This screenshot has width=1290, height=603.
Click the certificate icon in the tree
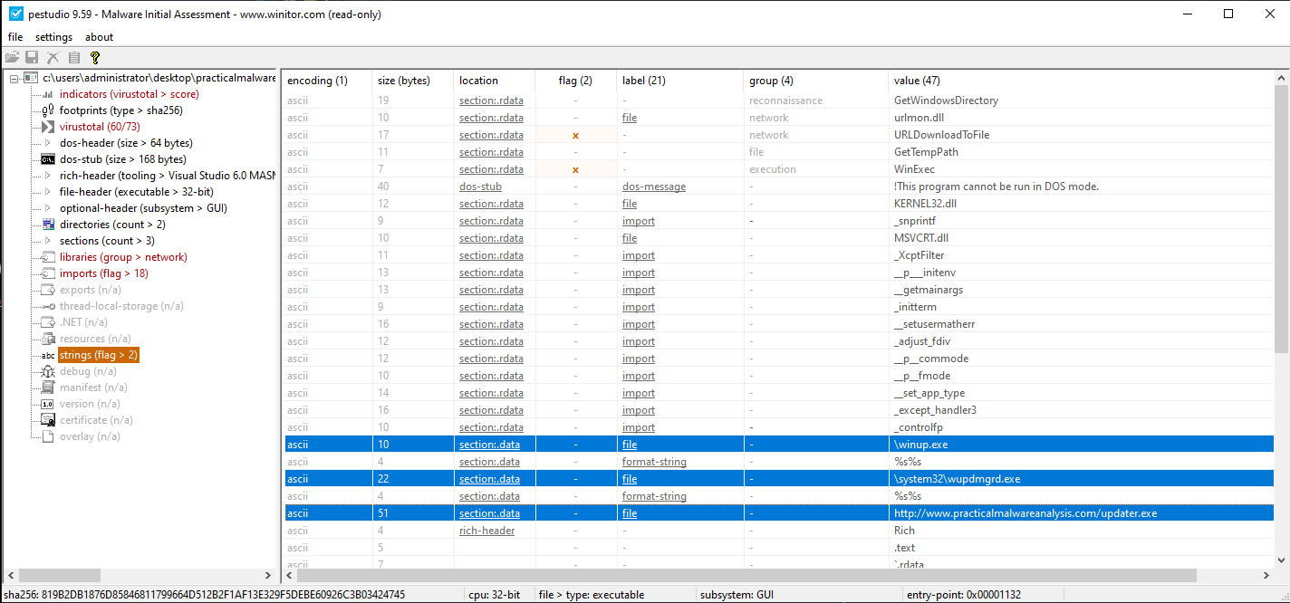click(48, 420)
